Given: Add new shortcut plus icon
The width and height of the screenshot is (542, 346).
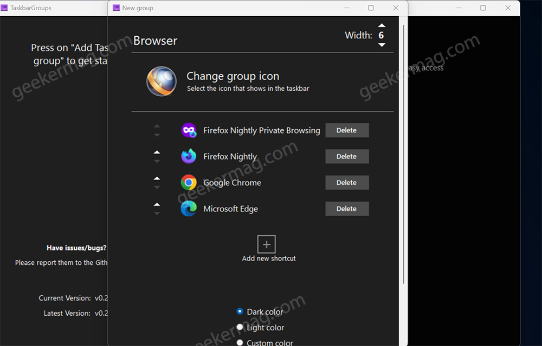Looking at the screenshot, I should pyautogui.click(x=267, y=244).
